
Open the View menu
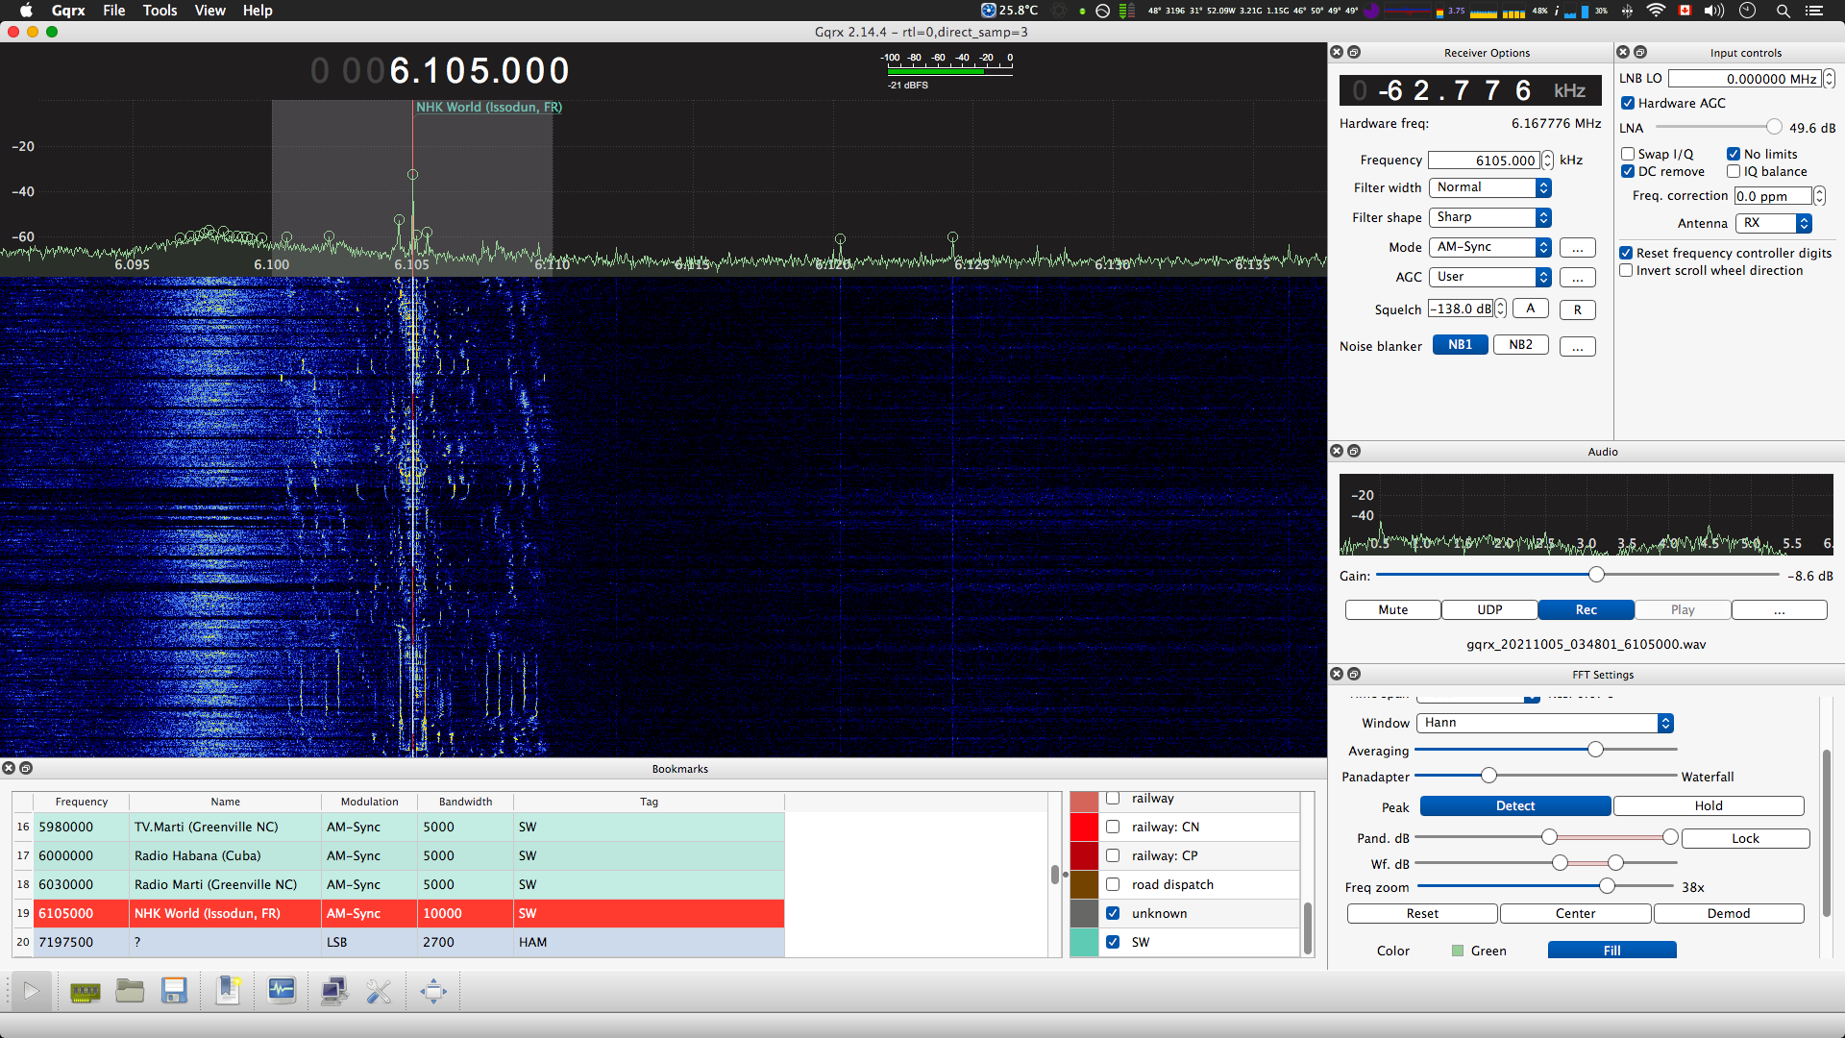pos(209,11)
